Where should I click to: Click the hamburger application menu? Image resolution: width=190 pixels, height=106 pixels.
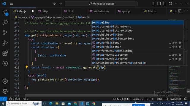tap(12, 4)
